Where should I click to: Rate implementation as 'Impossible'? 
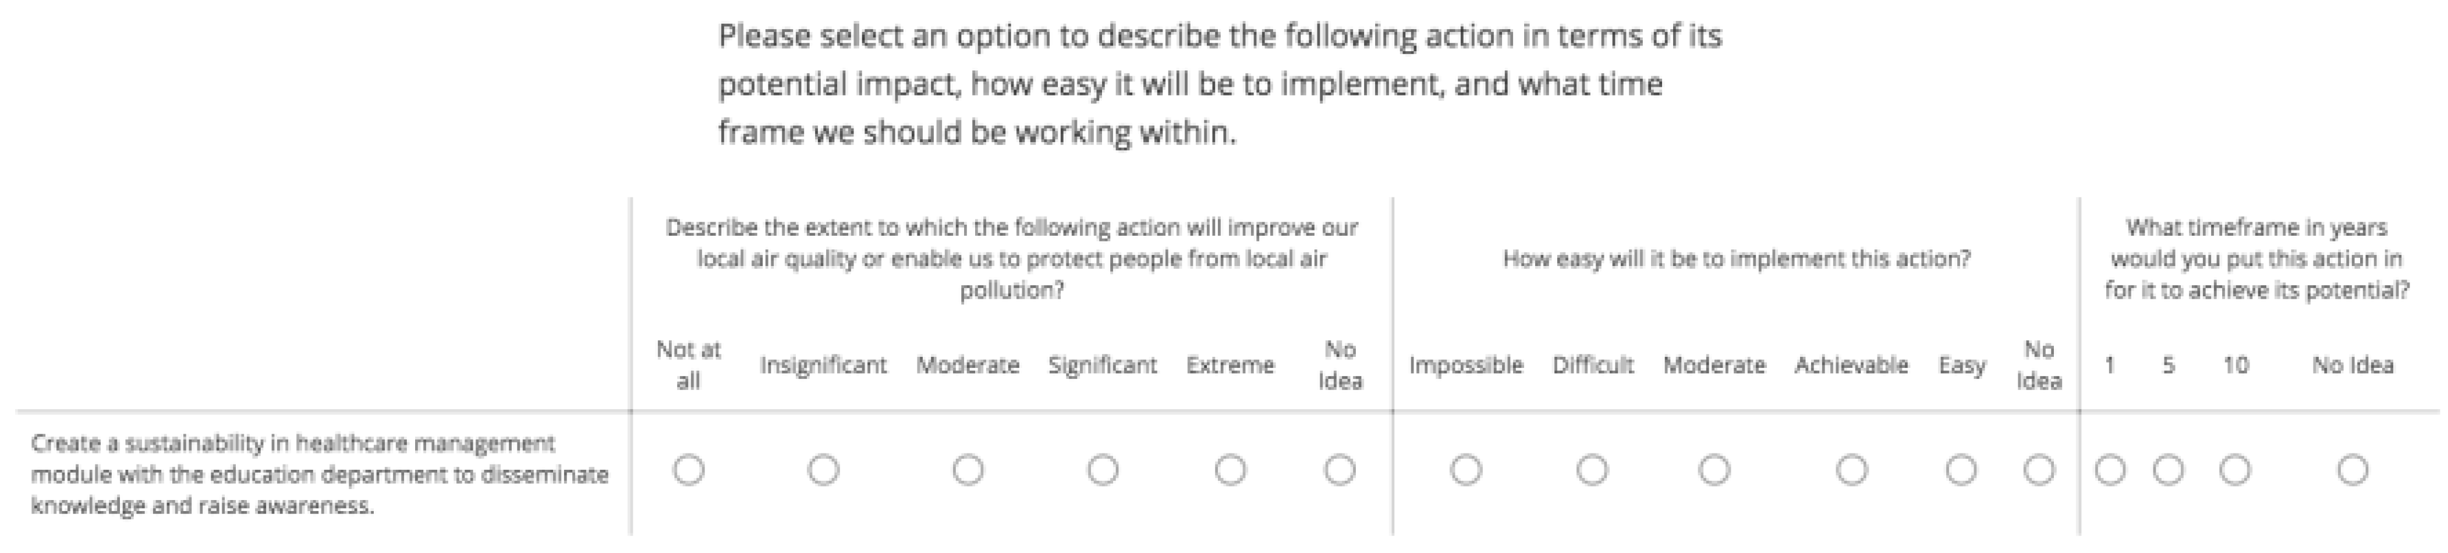pyautogui.click(x=1465, y=469)
